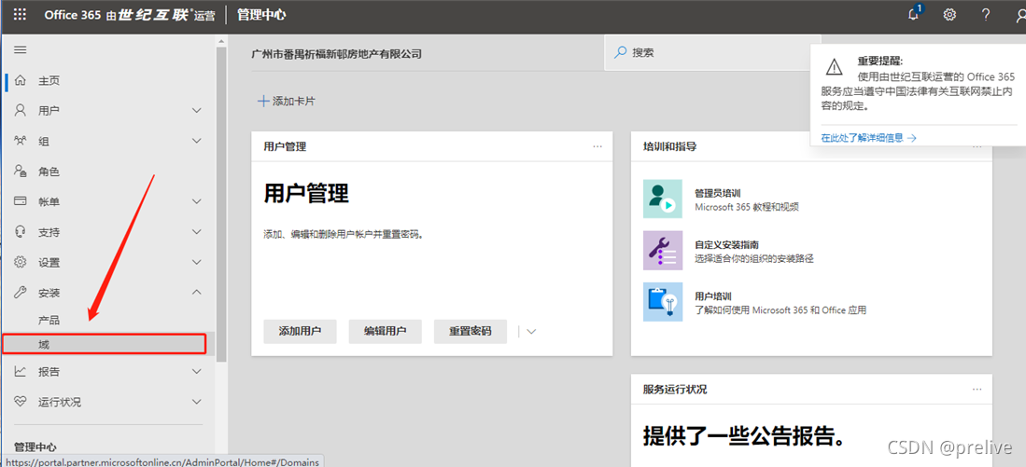1026x467 pixels.
Task: Click the heart icon beside 运行状况
Action: coord(21,402)
